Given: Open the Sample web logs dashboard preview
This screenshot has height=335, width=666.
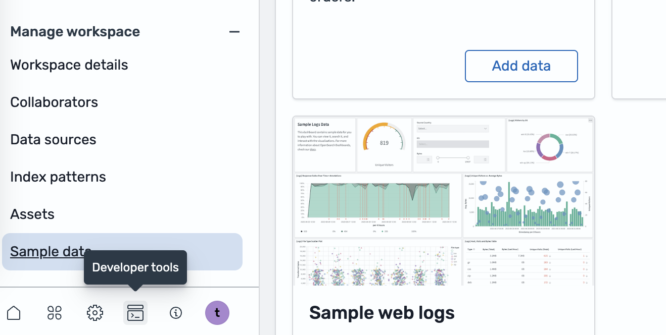Looking at the screenshot, I should (x=443, y=202).
